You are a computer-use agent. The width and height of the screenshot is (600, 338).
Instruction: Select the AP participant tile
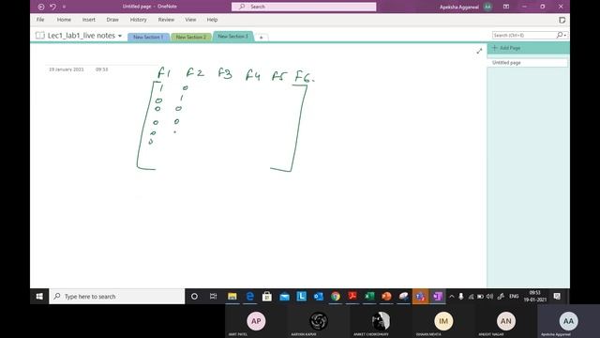coord(256,321)
